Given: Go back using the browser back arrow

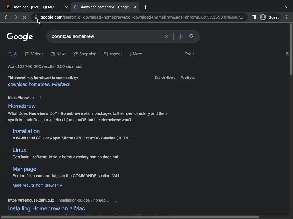Looking at the screenshot, I should pos(6,17).
